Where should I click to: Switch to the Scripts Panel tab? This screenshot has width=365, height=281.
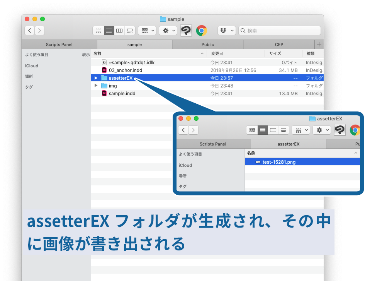(x=59, y=44)
